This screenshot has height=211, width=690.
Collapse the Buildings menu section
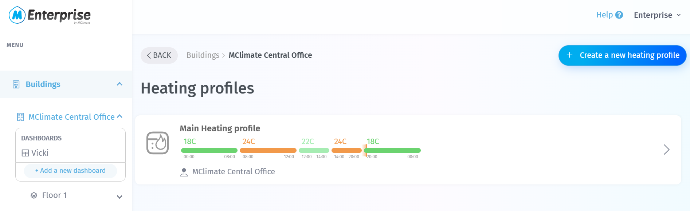pos(119,84)
